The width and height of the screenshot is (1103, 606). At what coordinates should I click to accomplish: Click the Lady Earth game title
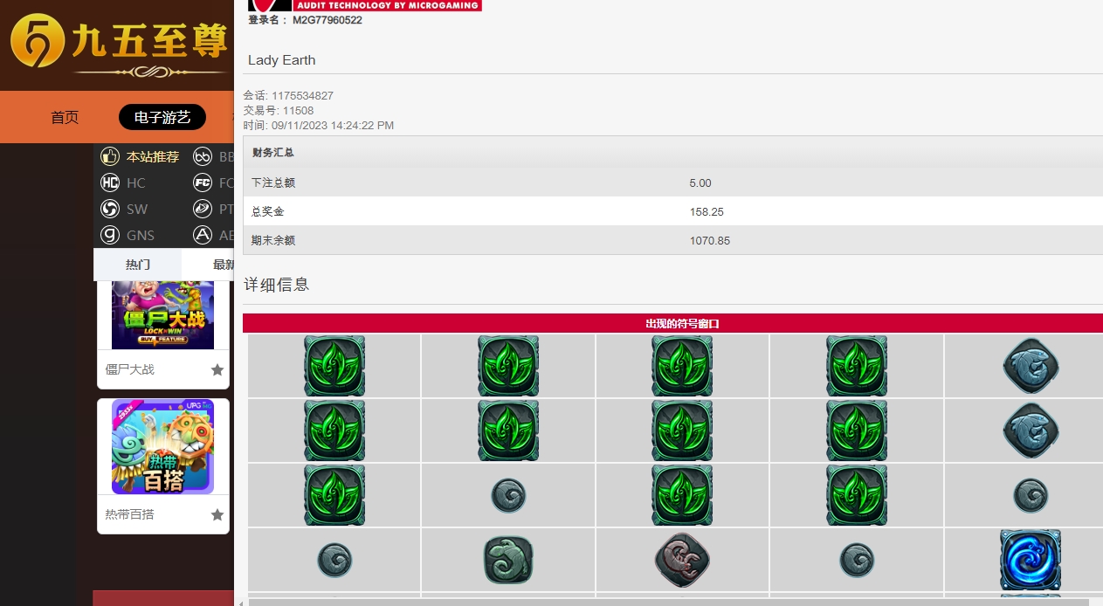coord(281,60)
